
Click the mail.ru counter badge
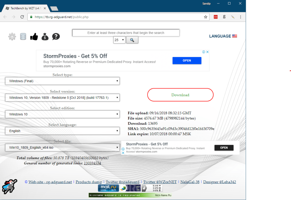[108, 188]
